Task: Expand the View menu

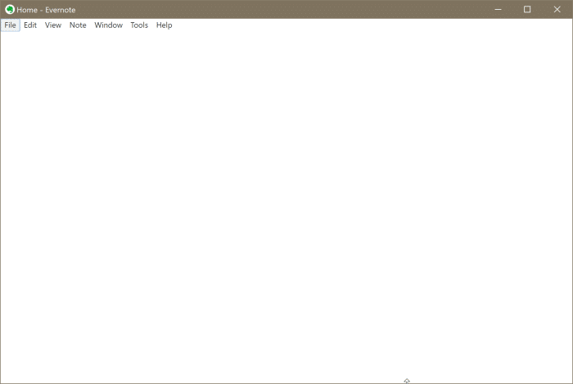Action: pos(53,25)
